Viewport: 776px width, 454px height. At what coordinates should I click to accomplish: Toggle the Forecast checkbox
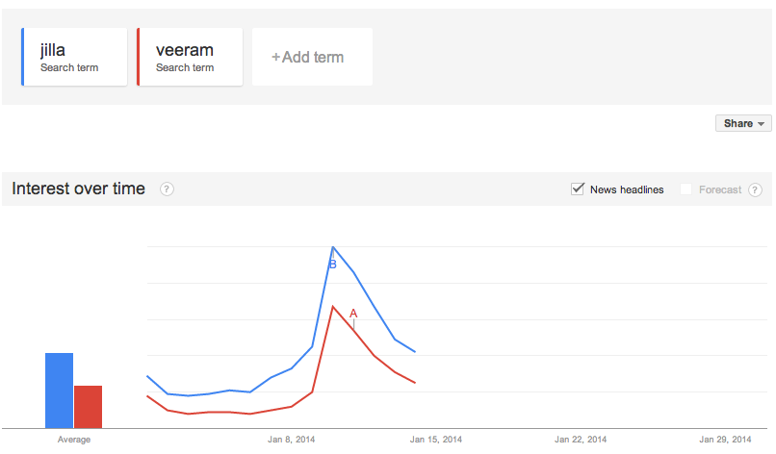[686, 189]
